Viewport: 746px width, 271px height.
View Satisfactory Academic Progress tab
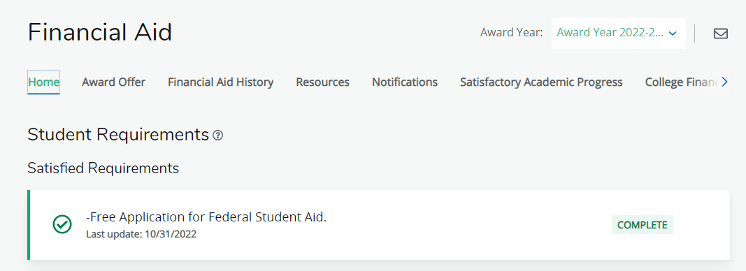pyautogui.click(x=541, y=82)
